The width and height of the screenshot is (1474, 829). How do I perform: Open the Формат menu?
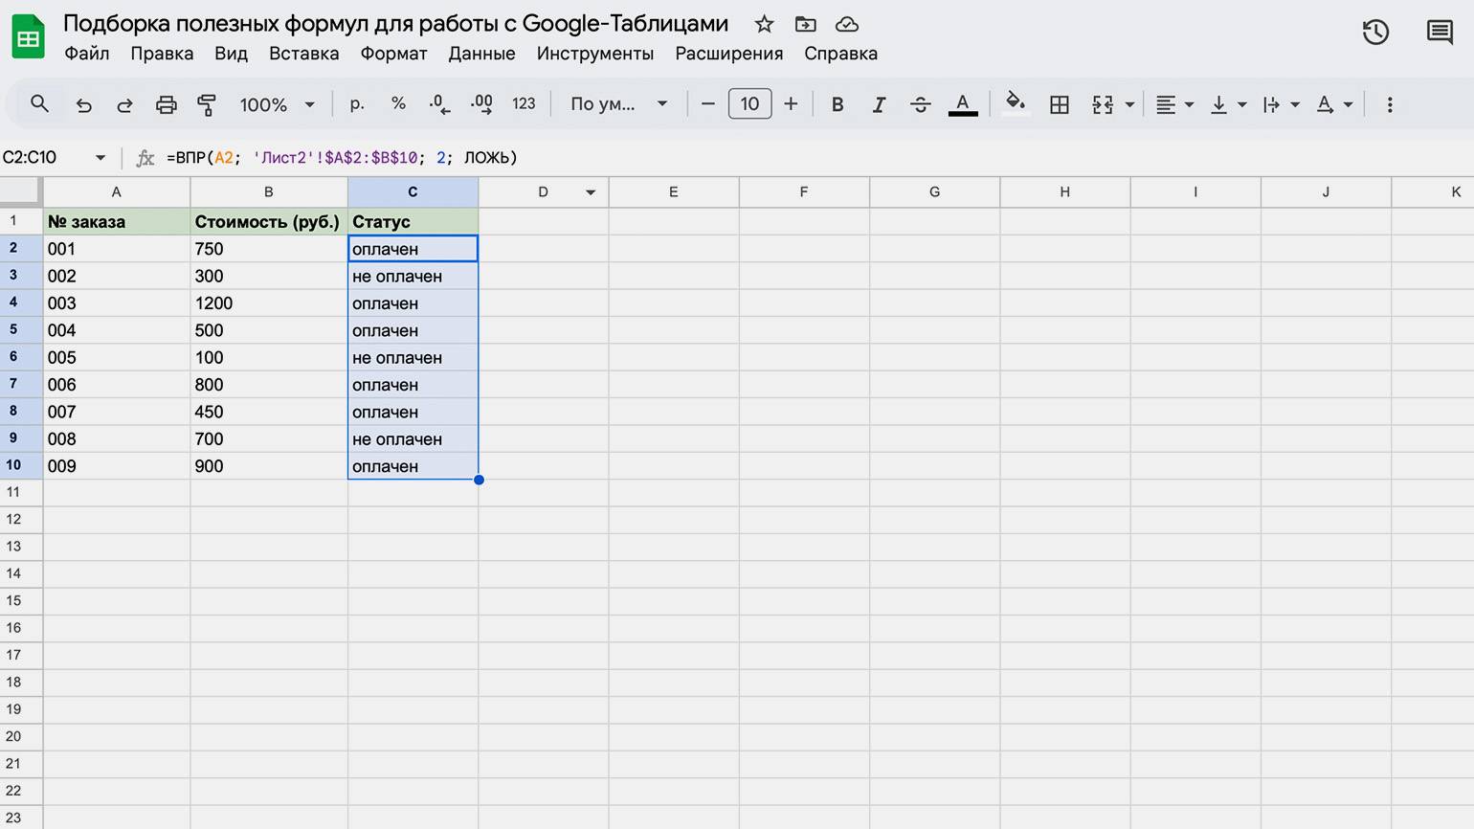[x=393, y=54]
